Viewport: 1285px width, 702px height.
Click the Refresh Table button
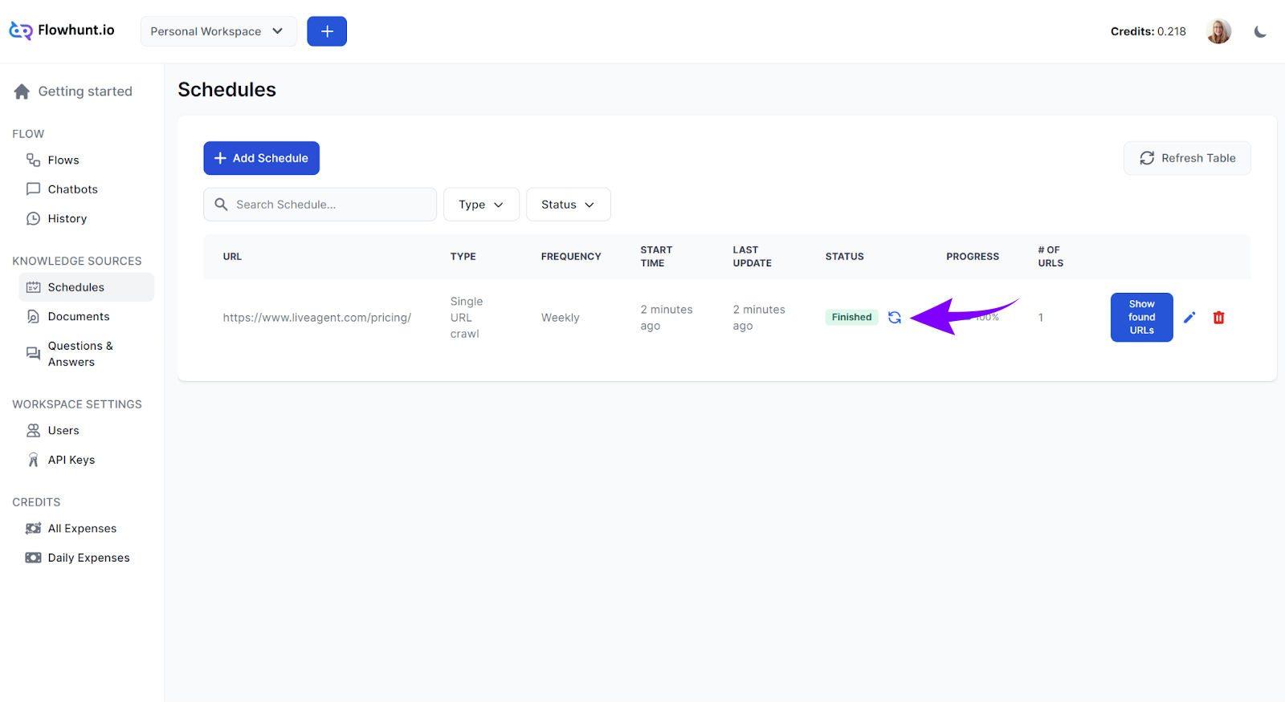1186,158
